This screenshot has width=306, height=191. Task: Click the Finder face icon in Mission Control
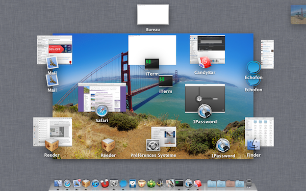tap(253, 145)
